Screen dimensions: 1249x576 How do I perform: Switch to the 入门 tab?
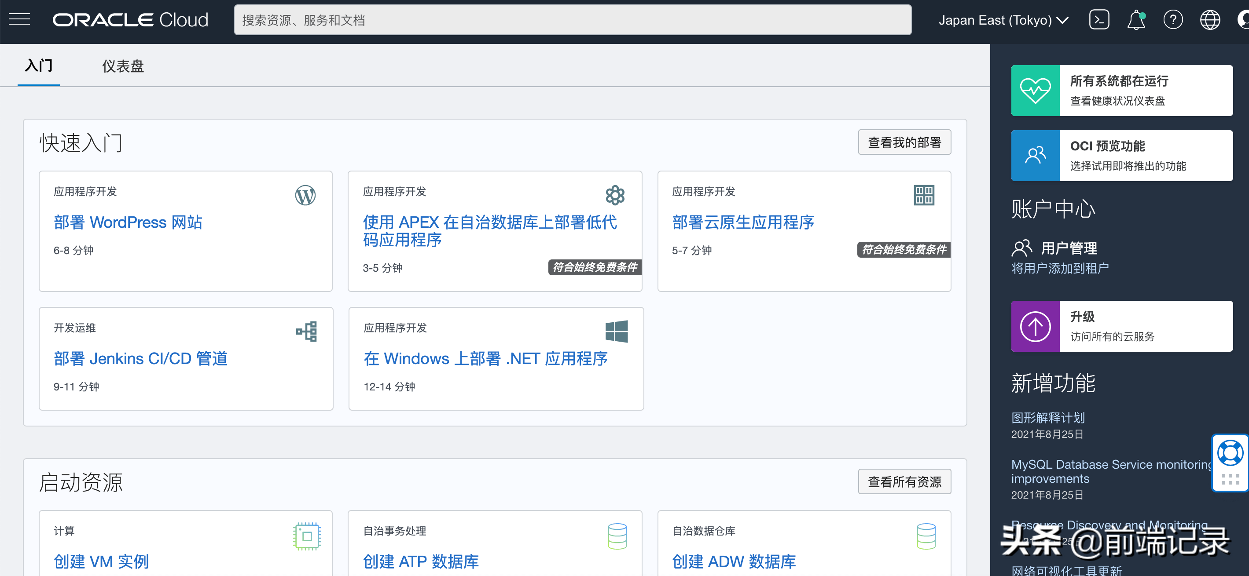pos(39,66)
